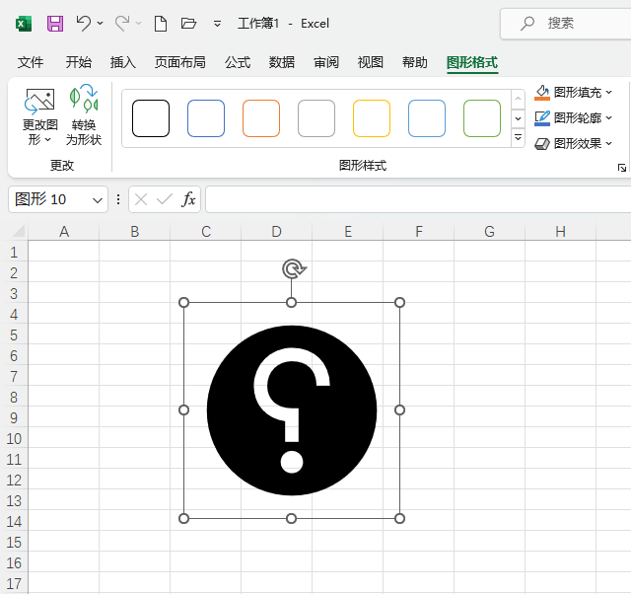
Task: Choose the green outline graphic style
Action: point(482,118)
